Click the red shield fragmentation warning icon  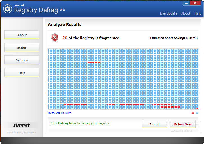click(x=55, y=38)
